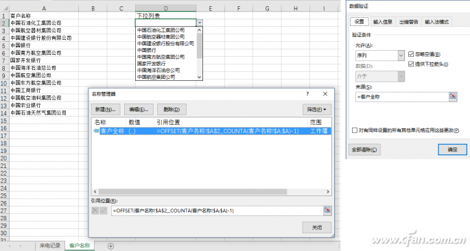Click the 引用位置 formula input field
Viewport: 470px width, 251px height.
pos(217,211)
